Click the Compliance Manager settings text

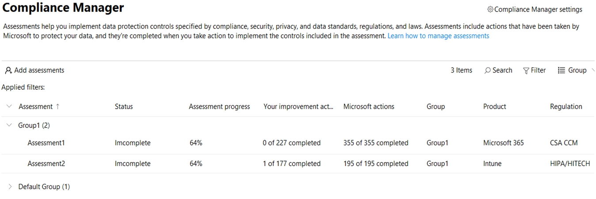coord(538,9)
